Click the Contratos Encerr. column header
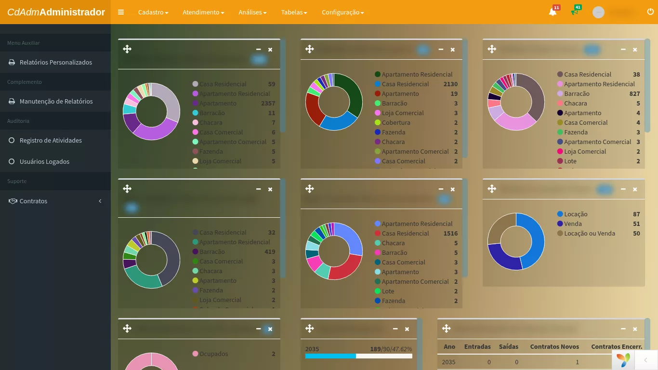 coord(617,346)
